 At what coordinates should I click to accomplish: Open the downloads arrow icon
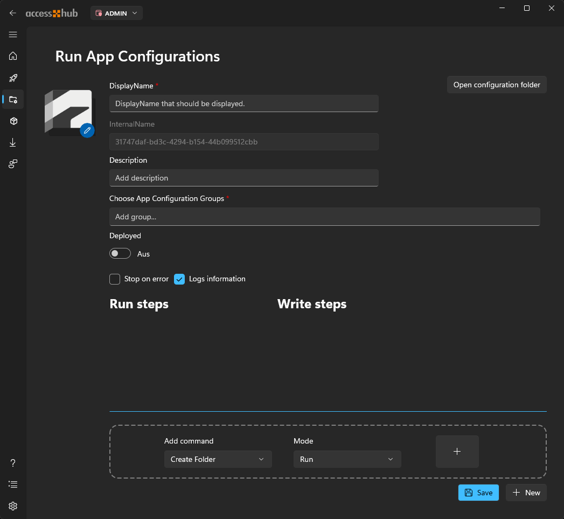click(13, 142)
